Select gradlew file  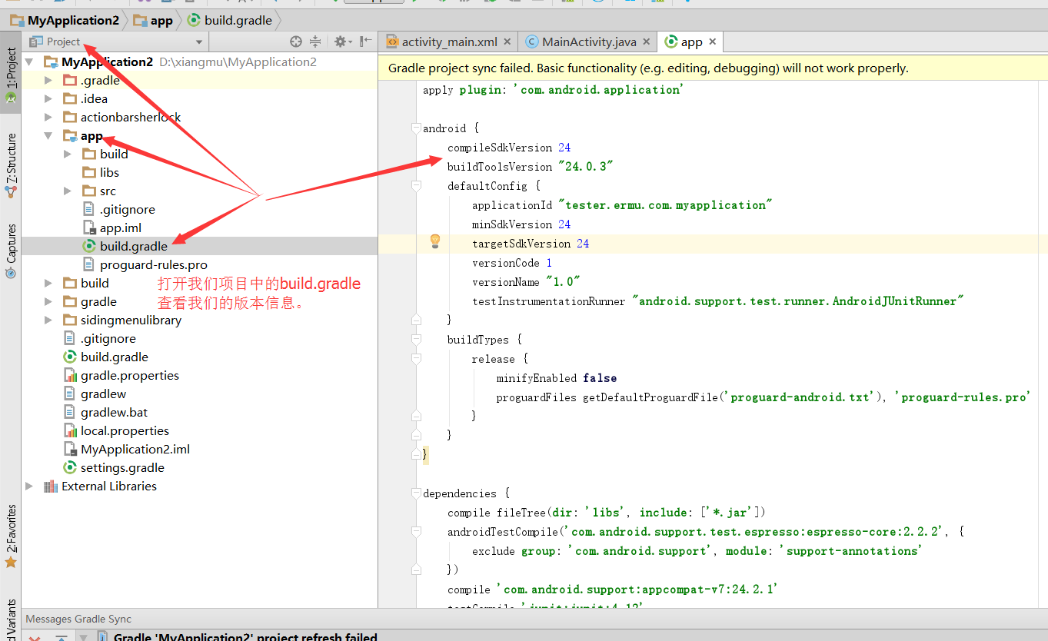click(104, 394)
